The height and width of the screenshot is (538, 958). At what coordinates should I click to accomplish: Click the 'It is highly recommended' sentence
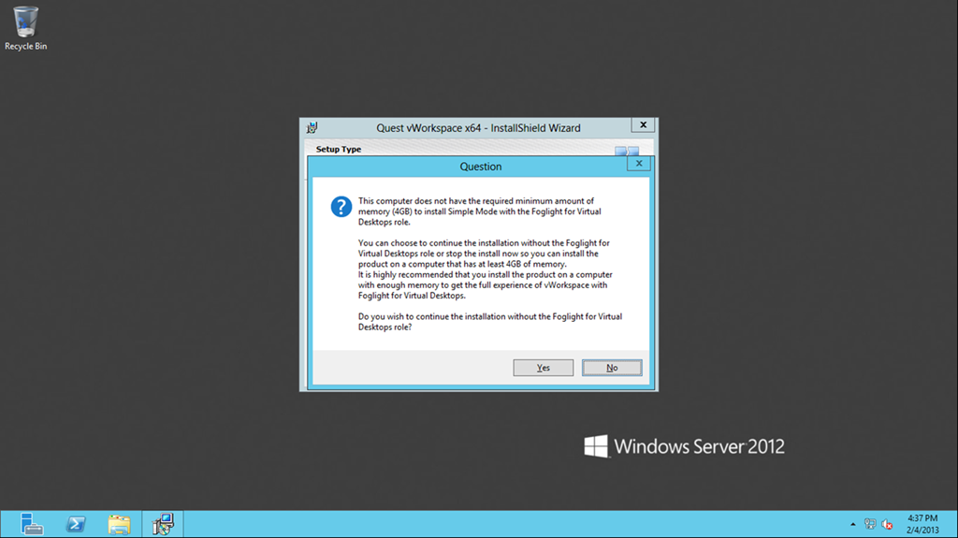coord(486,284)
